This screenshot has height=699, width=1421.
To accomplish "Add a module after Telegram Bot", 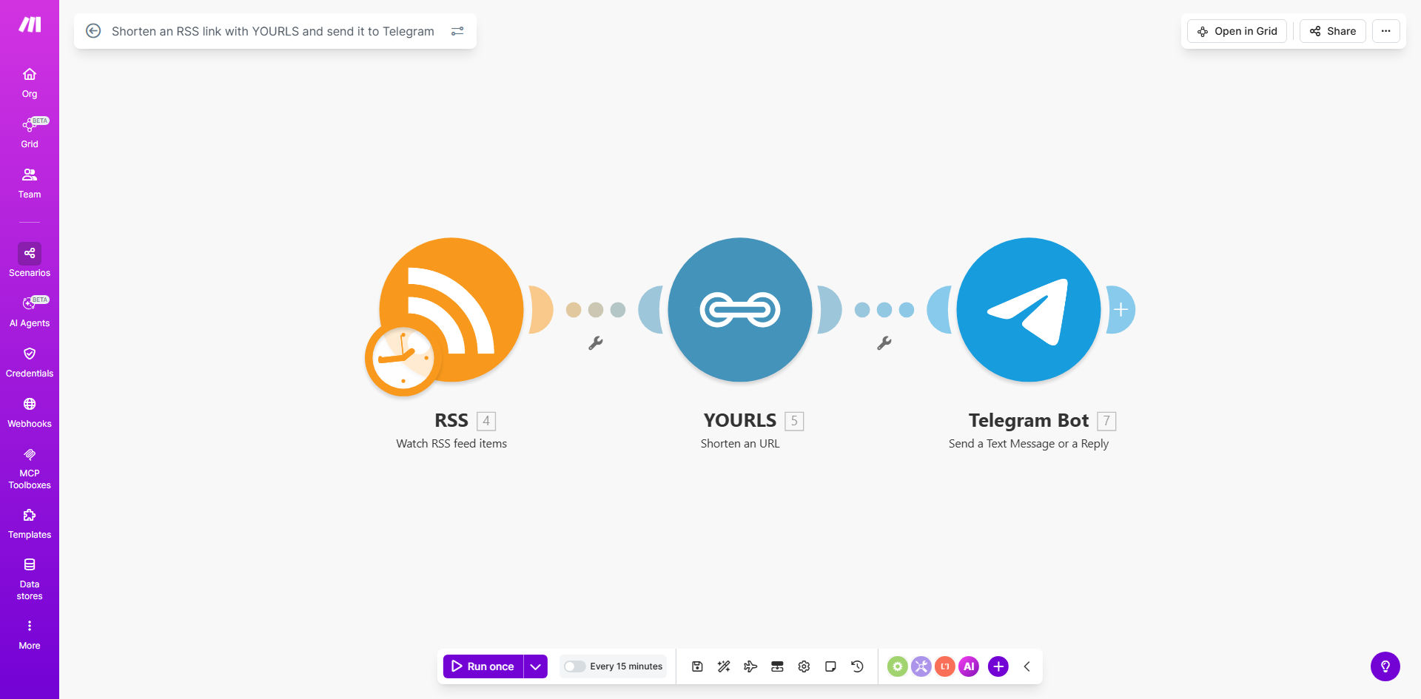I will coord(1121,309).
